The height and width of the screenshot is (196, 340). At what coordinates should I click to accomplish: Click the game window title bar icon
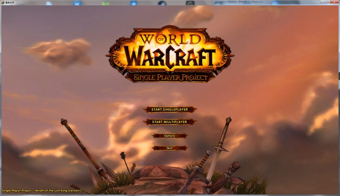pos(3,3)
